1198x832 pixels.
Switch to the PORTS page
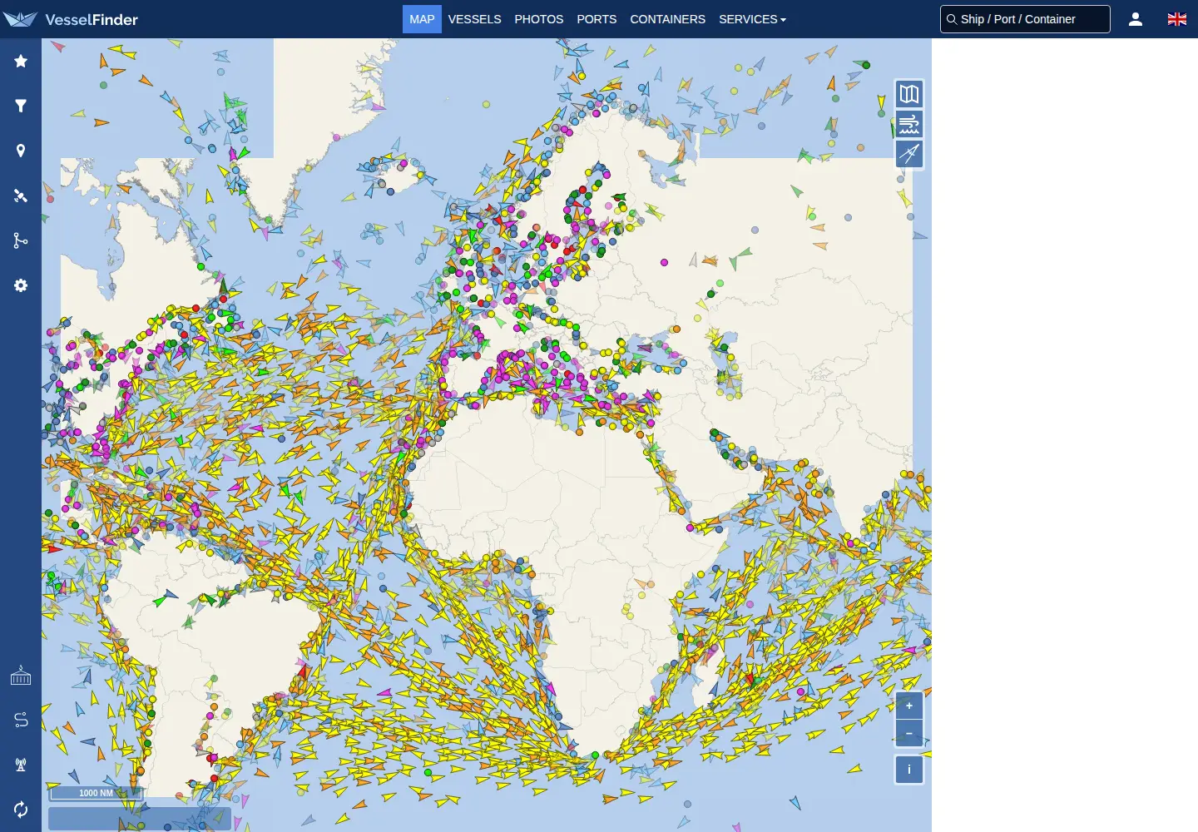[597, 19]
